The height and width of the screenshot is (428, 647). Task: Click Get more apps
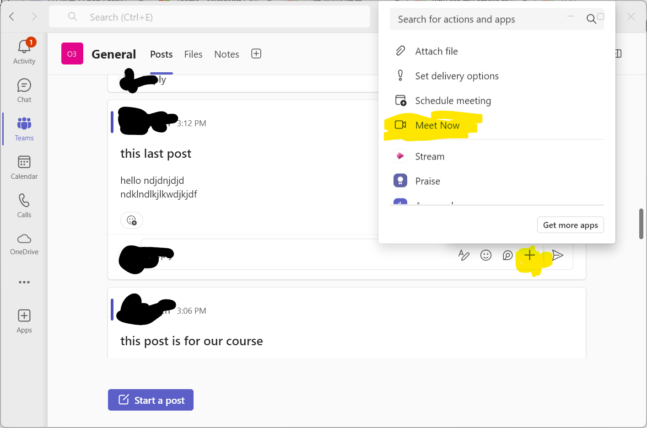[x=570, y=225]
